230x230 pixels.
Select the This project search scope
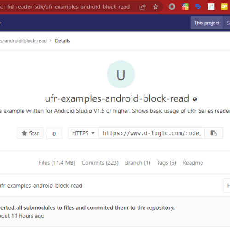[x=207, y=23]
